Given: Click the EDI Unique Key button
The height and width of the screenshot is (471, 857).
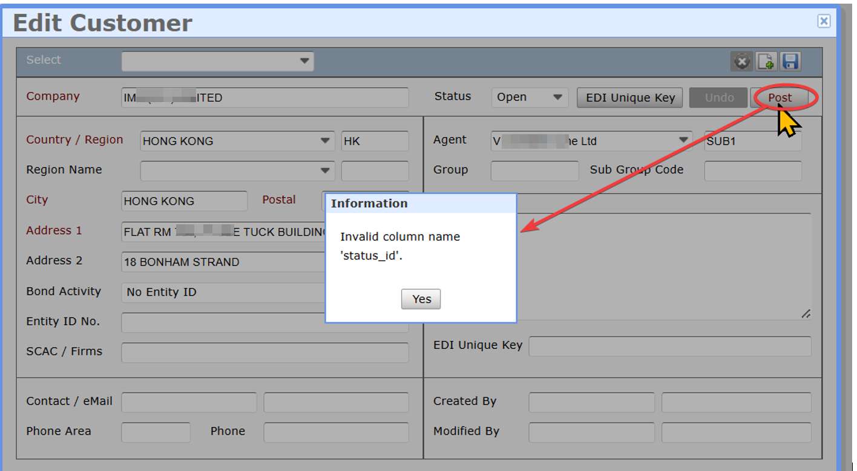Looking at the screenshot, I should pyautogui.click(x=630, y=97).
